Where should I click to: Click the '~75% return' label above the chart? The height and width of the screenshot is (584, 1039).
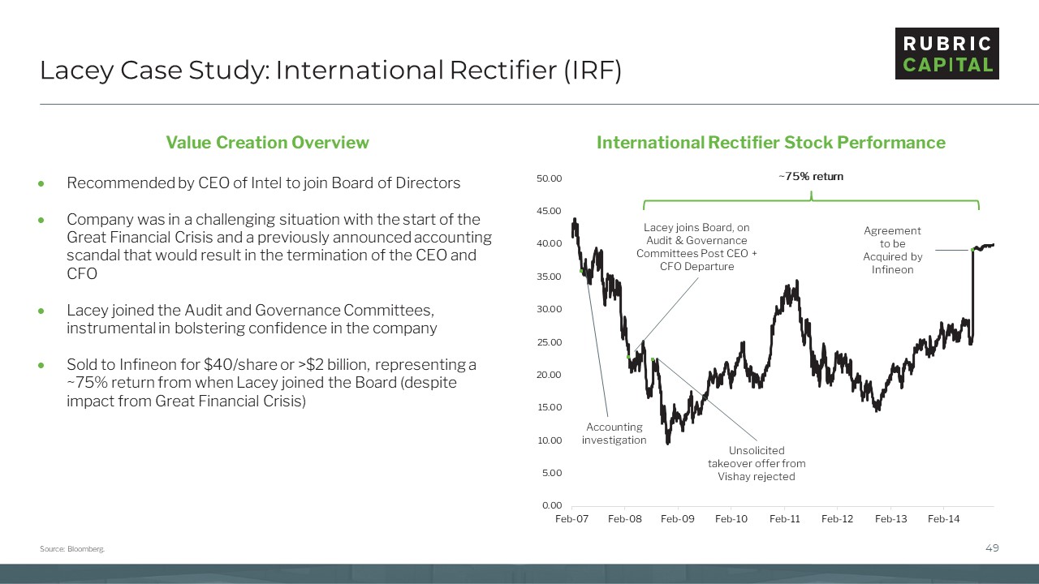pos(810,176)
